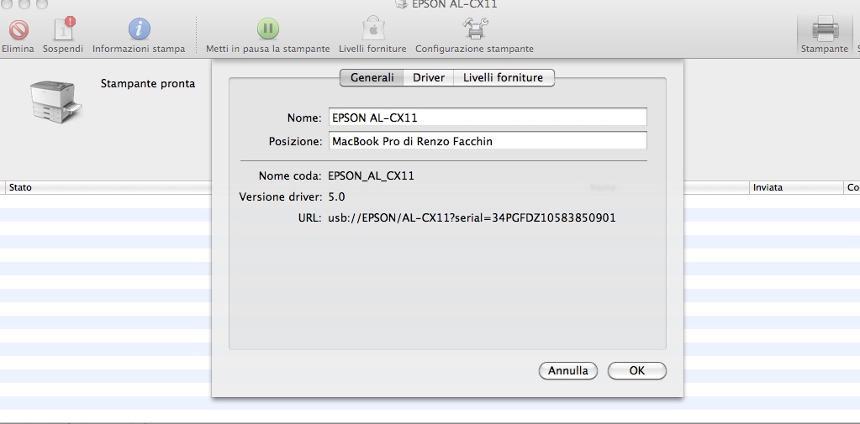Viewport: 860px width, 424px height.
Task: Click the Posizione input field
Action: point(488,141)
